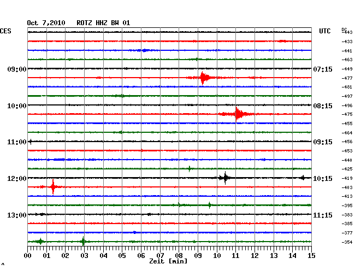Viewport: 355px width, 270px height.
Task: Pick the "07" minute tick label
Action: (x=160, y=255)
